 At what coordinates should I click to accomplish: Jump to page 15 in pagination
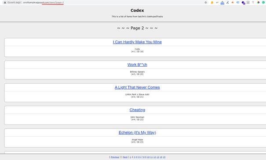click(x=164, y=157)
